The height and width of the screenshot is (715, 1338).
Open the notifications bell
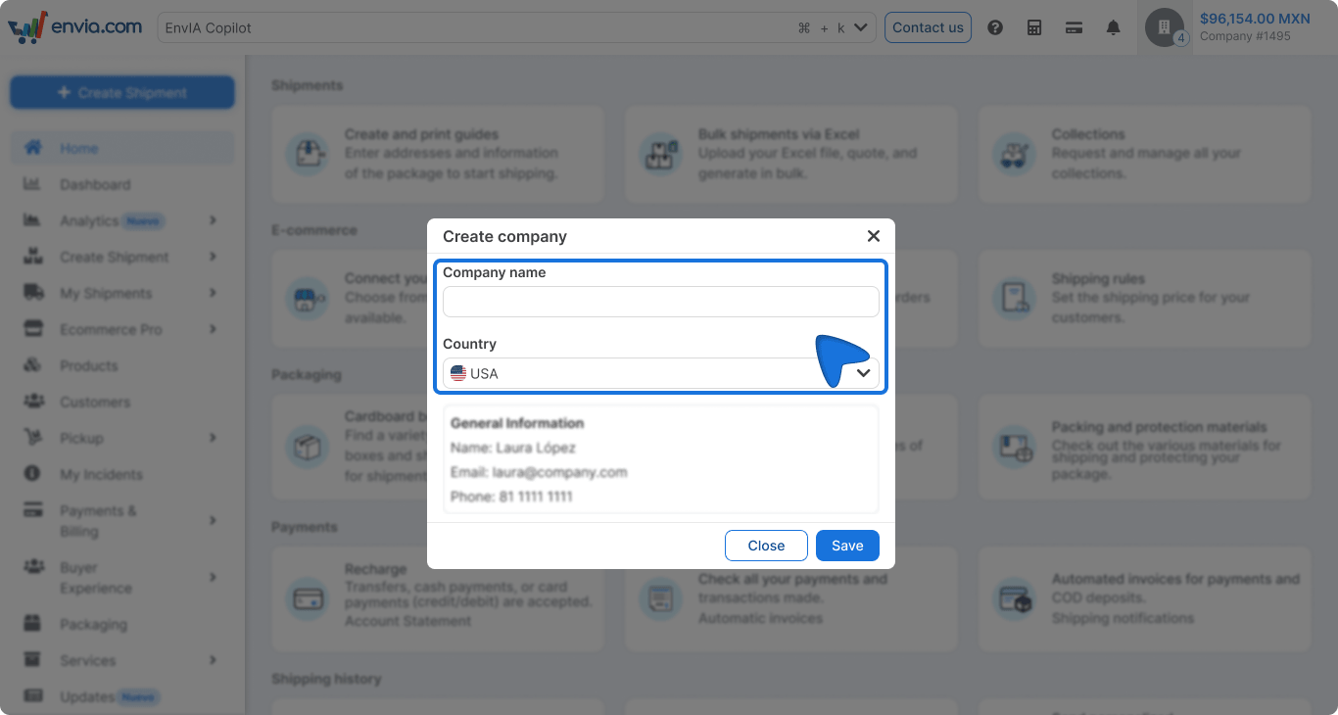point(1113,27)
